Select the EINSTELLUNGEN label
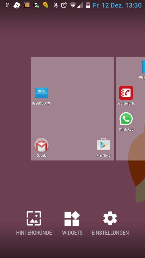 (x=110, y=233)
